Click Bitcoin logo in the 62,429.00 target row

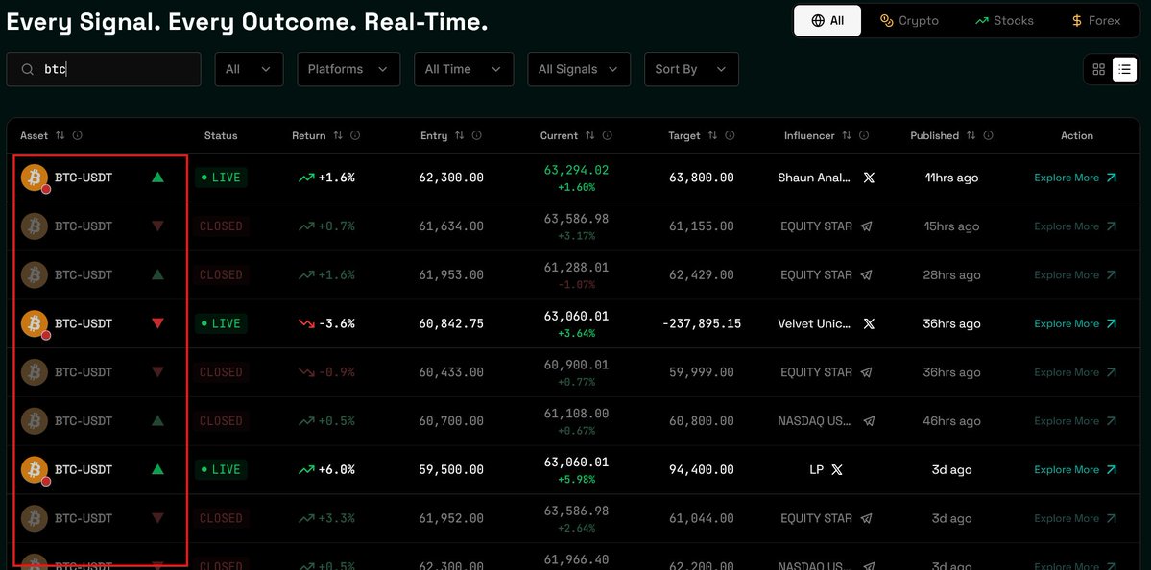point(35,275)
